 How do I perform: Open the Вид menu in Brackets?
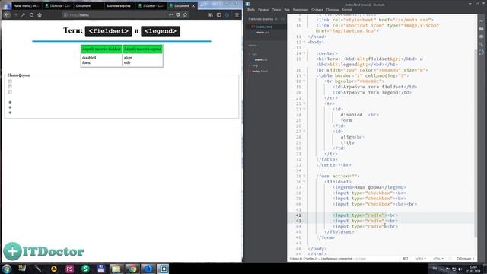point(287,10)
